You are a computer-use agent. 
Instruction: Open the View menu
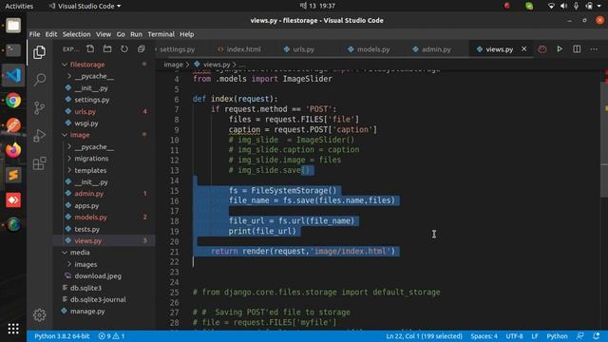coord(104,34)
